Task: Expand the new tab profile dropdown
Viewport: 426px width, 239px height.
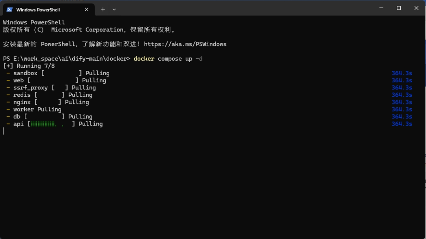Action: [x=114, y=9]
